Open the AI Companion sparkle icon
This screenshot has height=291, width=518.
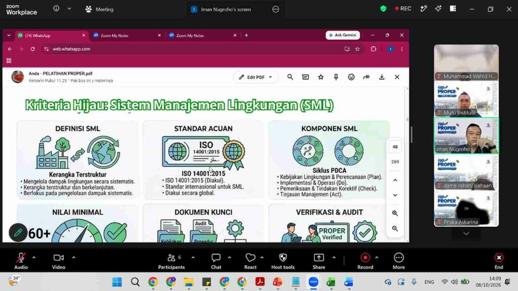coord(438,9)
